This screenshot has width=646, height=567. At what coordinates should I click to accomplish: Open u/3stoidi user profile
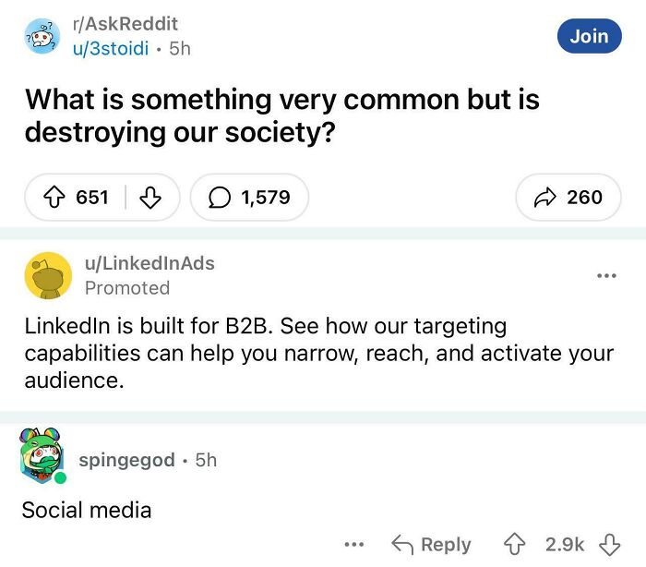(111, 48)
